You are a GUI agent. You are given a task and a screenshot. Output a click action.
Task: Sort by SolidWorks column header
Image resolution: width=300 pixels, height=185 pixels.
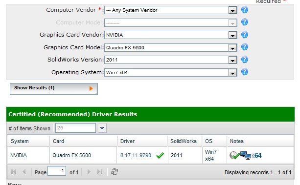click(x=185, y=141)
